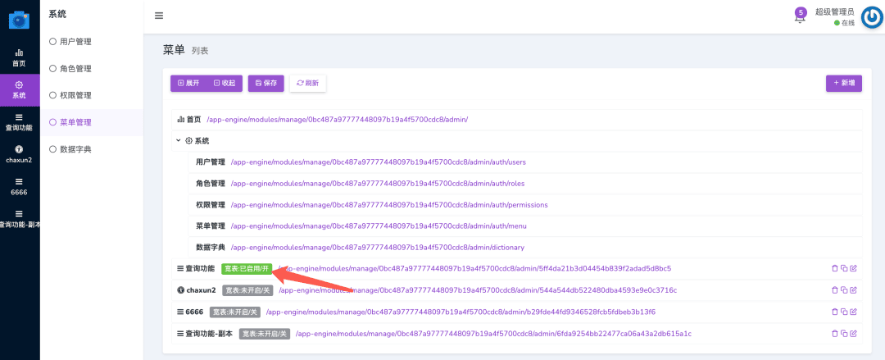Image resolution: width=885 pixels, height=360 pixels.
Task: Open the notification bell with badge 5
Action: point(800,15)
